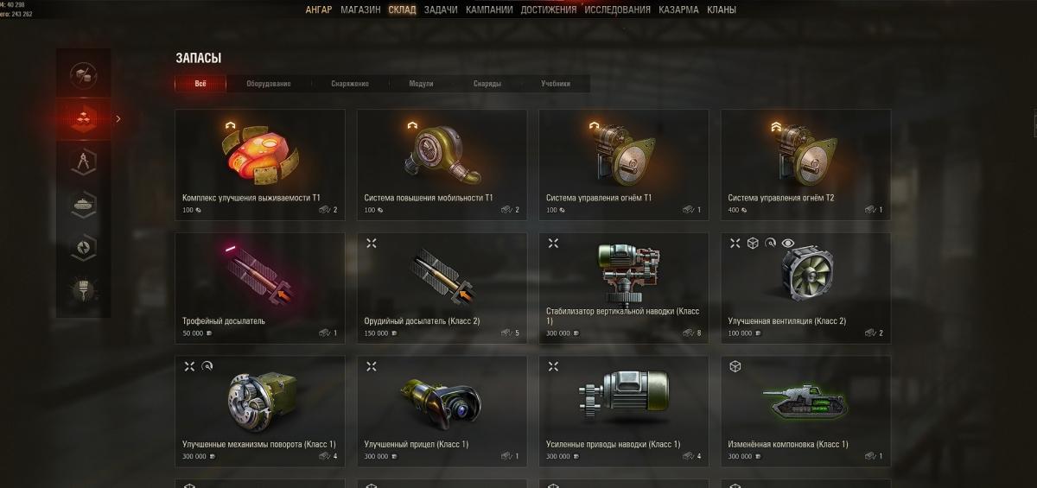Open the blueprints compass sidebar icon
Viewport: 1037px width, 488px height.
point(84,161)
